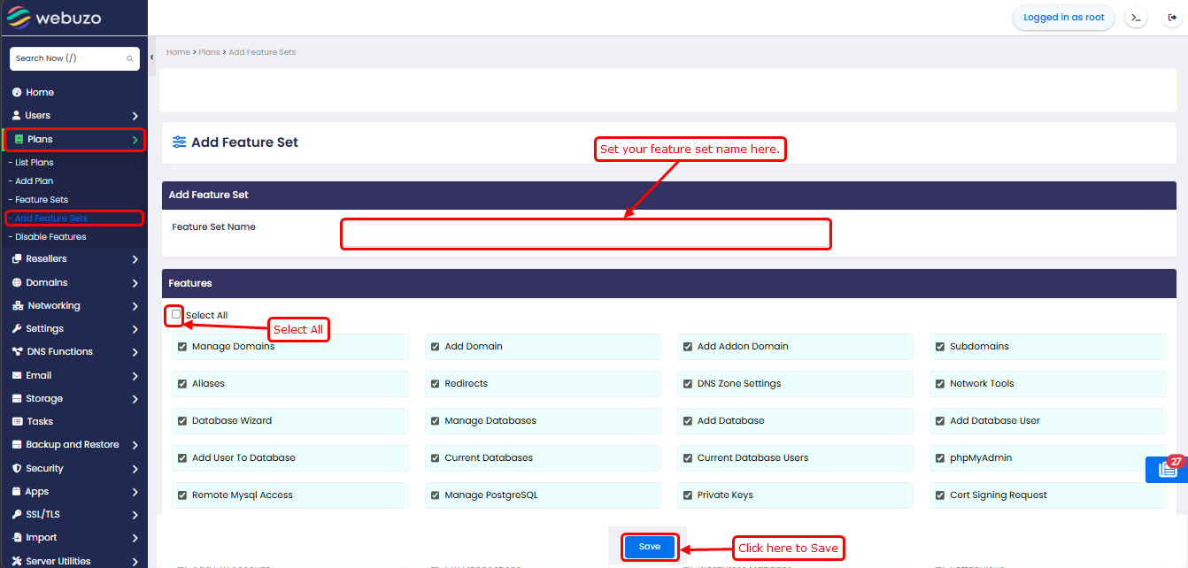The width and height of the screenshot is (1188, 568).
Task: Click the blue Save button
Action: coord(650,548)
